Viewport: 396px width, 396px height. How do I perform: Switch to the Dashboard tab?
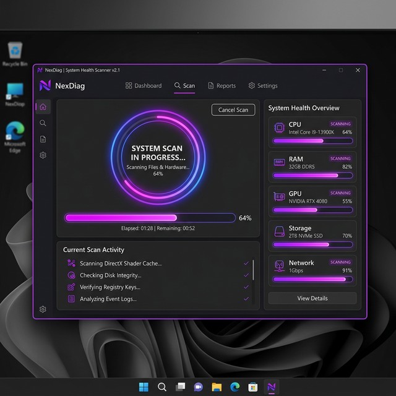(144, 86)
